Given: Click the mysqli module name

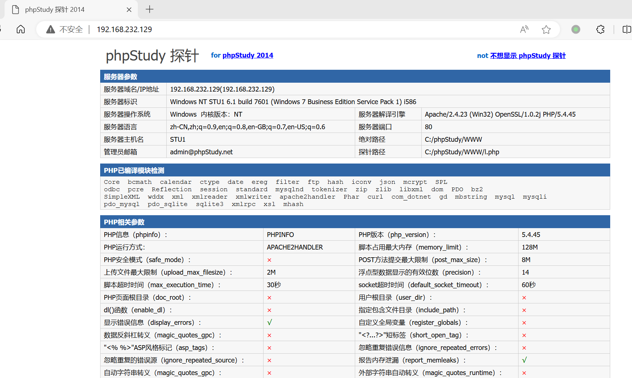Looking at the screenshot, I should tap(534, 197).
